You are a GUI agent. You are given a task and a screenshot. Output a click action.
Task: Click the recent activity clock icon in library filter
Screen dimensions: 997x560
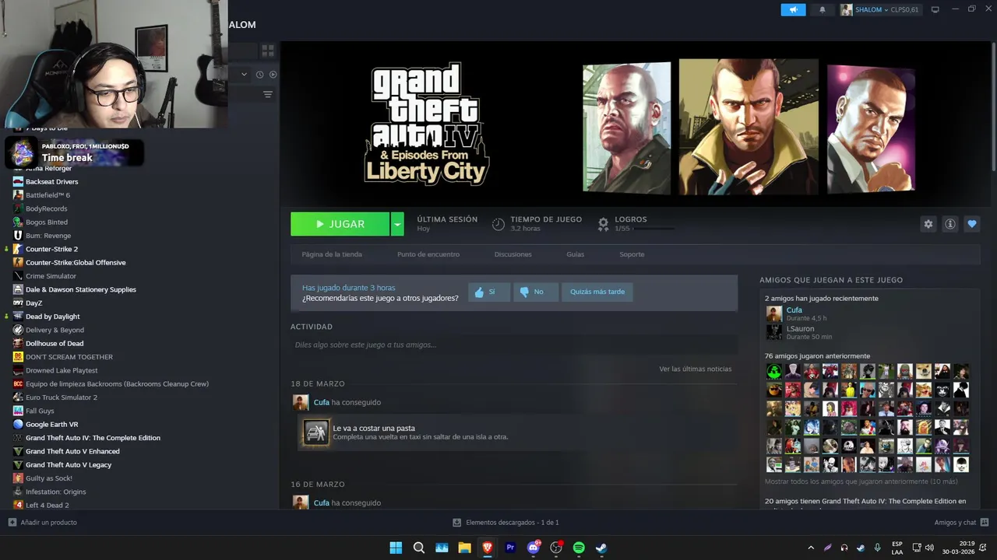tap(259, 75)
